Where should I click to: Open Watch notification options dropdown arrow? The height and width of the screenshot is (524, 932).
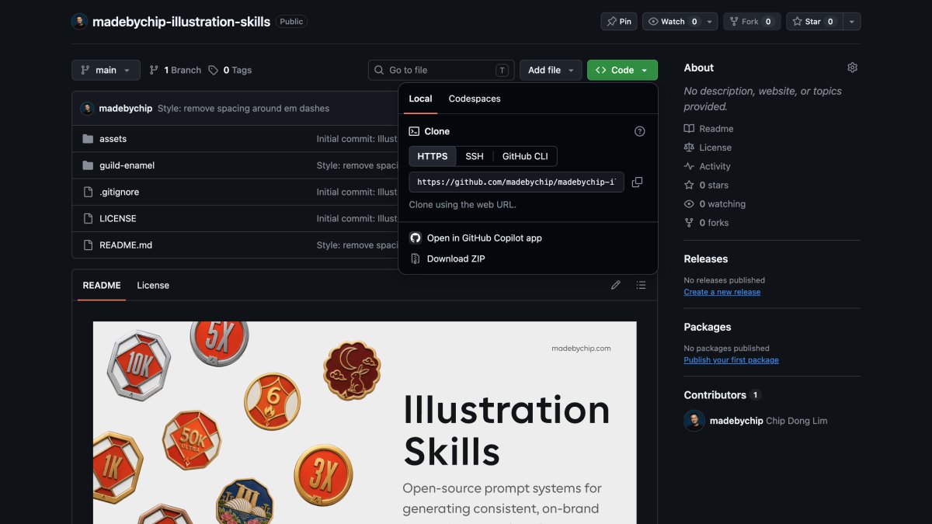(710, 22)
